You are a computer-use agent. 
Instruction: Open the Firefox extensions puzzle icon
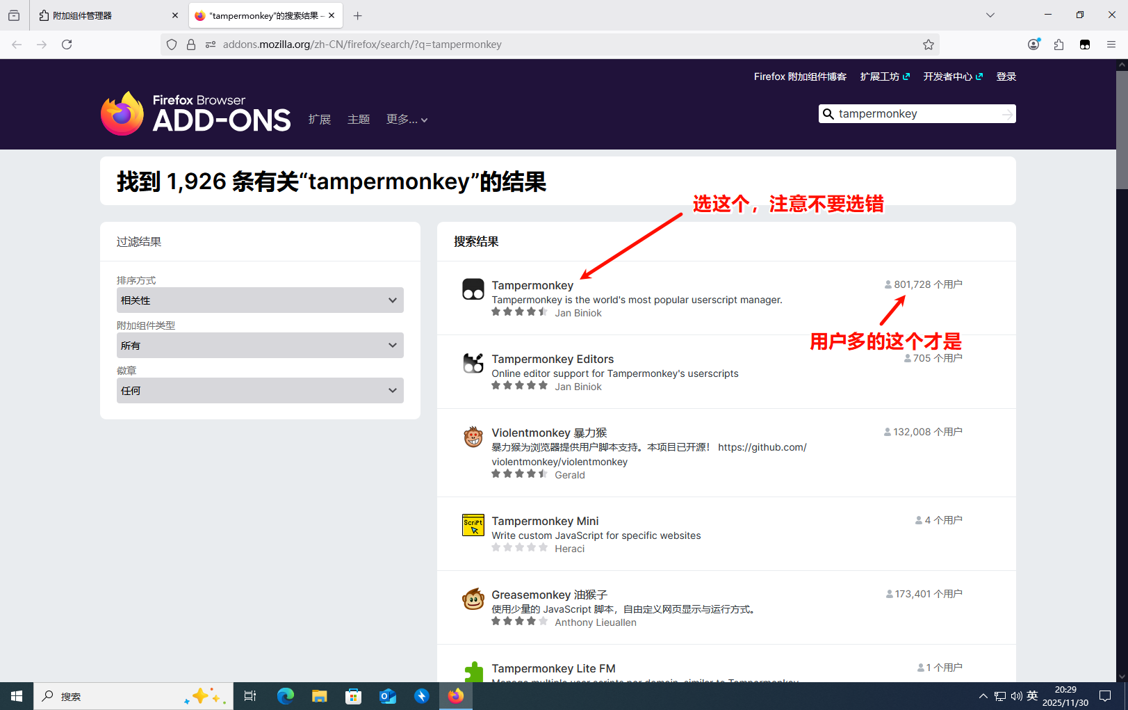(1058, 45)
